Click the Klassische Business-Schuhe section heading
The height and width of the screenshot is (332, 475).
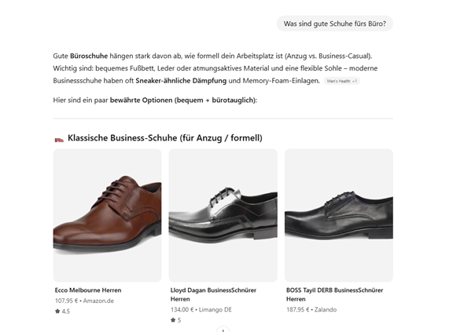pyautogui.click(x=164, y=138)
